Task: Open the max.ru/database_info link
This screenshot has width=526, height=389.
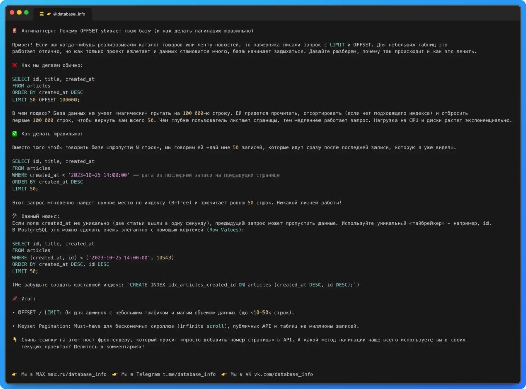Action: tap(77, 374)
